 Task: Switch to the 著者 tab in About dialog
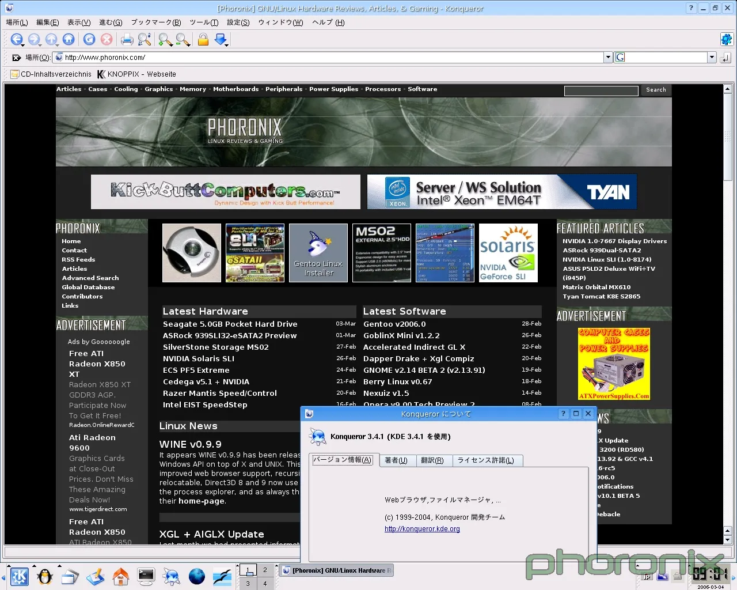click(396, 460)
